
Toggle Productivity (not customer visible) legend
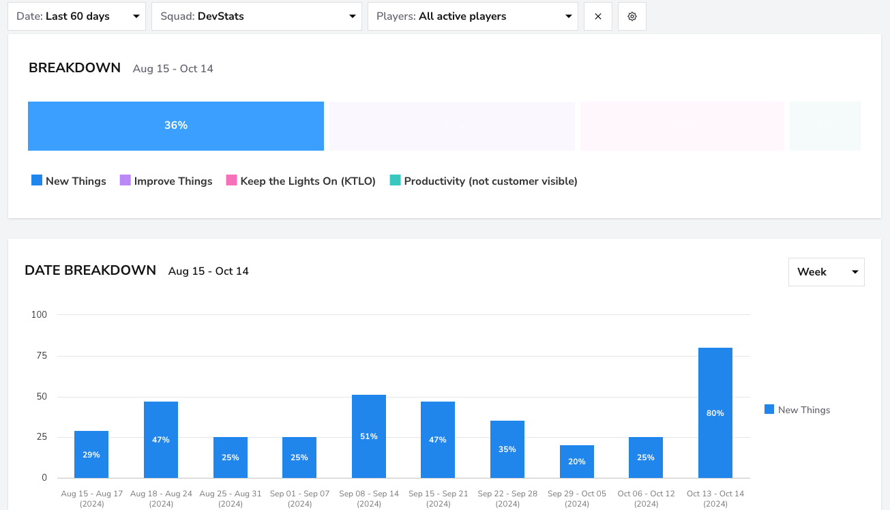[484, 181]
